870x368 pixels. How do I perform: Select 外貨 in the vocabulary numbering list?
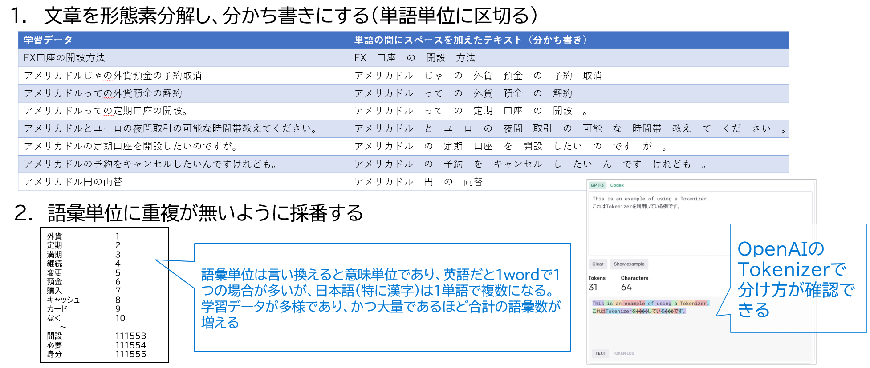pyautogui.click(x=55, y=236)
